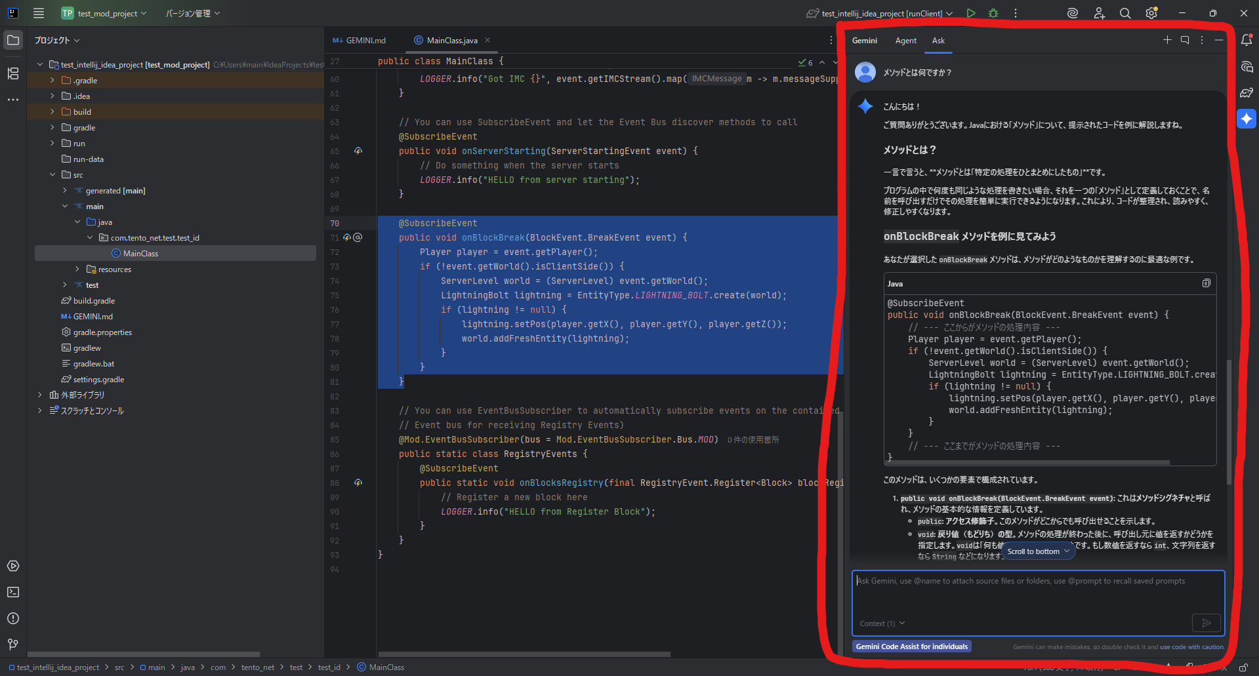Select build.gradle file in project tree
This screenshot has width=1259, height=676.
coord(94,301)
